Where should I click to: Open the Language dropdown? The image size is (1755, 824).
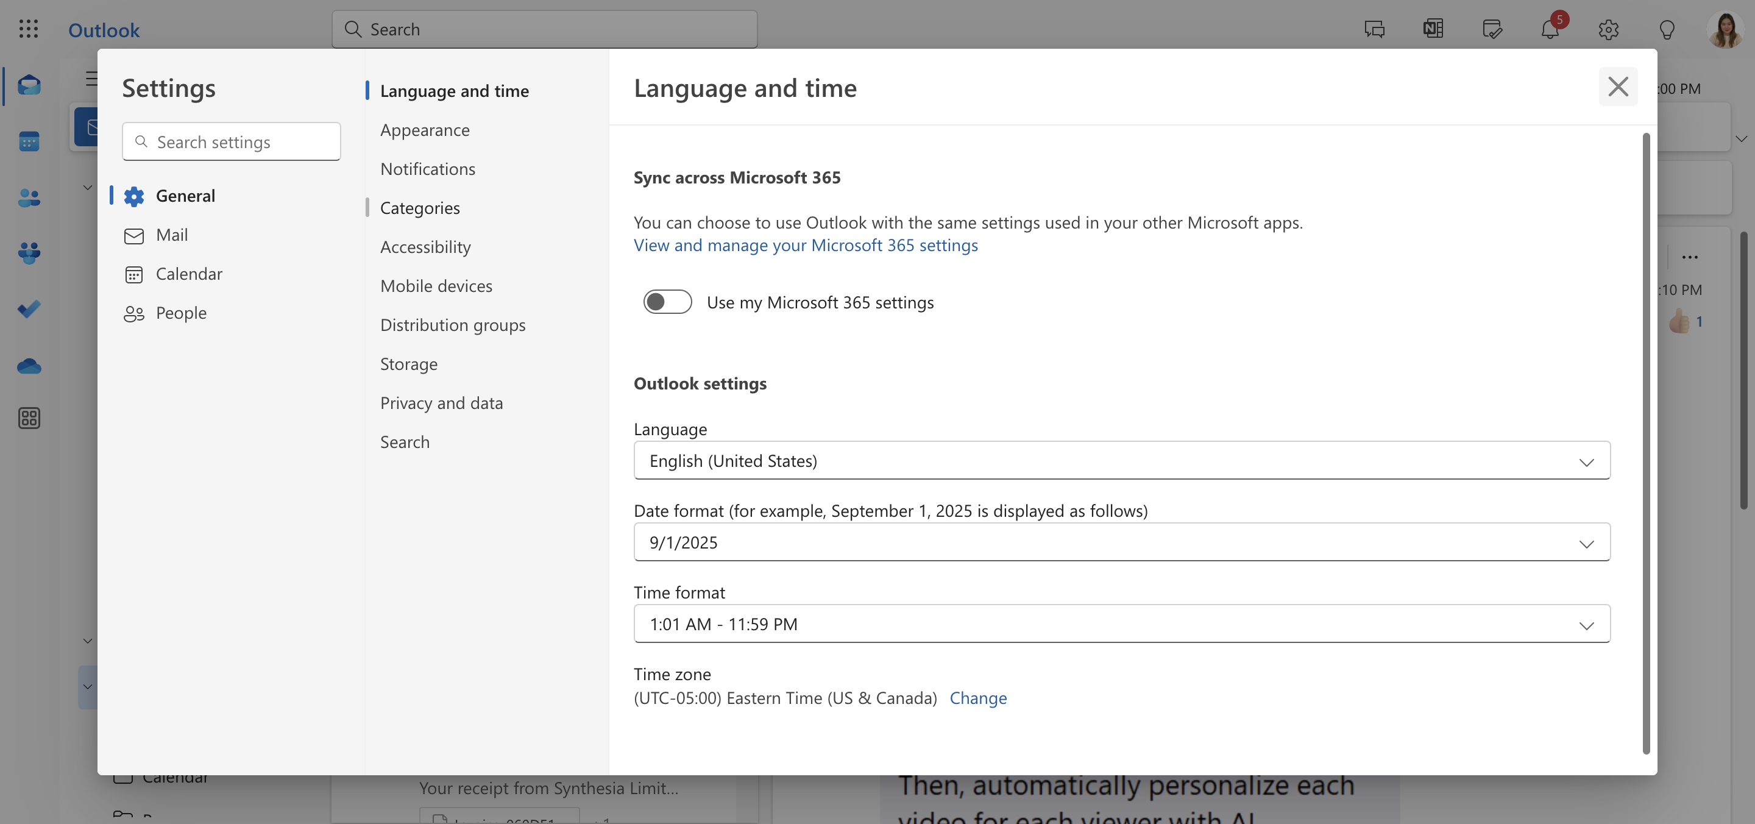(x=1121, y=460)
